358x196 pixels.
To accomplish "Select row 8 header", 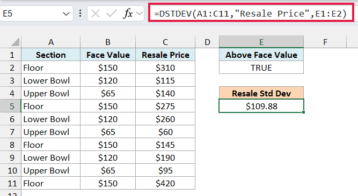I will click(x=11, y=145).
